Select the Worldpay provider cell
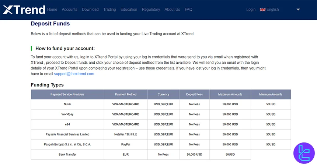The image size is (317, 166). (x=67, y=114)
